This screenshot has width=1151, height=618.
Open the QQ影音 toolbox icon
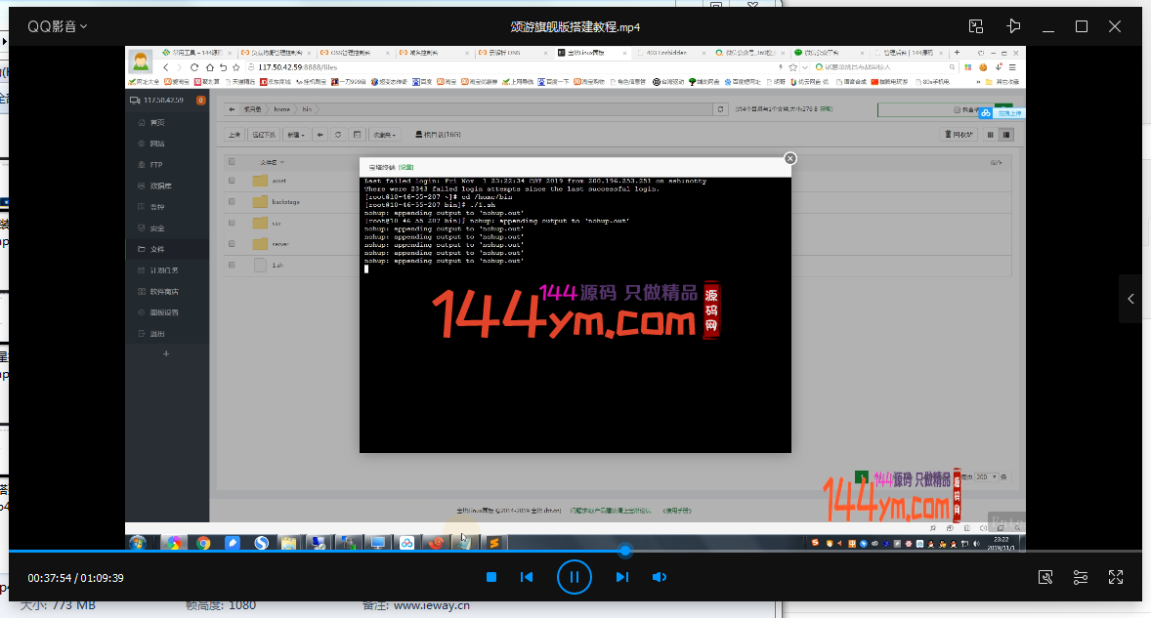coord(1045,577)
